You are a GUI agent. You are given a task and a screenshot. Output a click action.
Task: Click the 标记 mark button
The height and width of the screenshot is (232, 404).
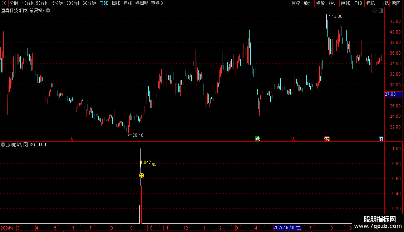[x=370, y=3]
